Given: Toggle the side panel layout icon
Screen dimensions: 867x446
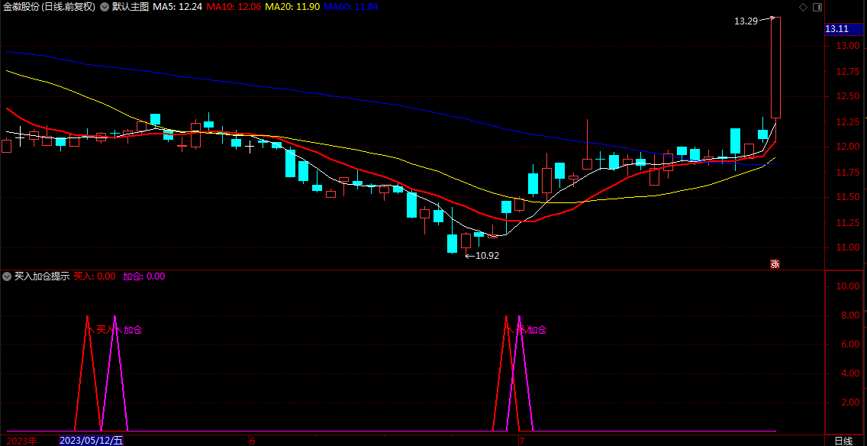Looking at the screenshot, I should coord(817,7).
